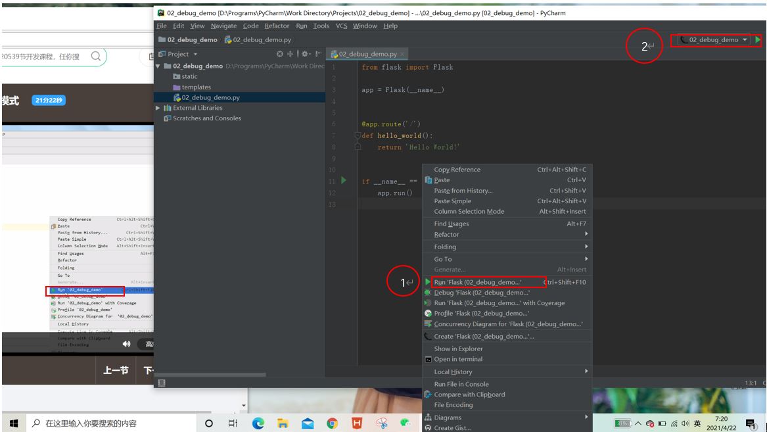Open the Window menu
Image resolution: width=767 pixels, height=432 pixels.
[365, 26]
